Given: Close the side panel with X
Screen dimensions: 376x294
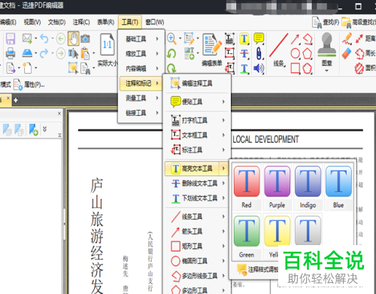Looking at the screenshot, I should point(59,114).
